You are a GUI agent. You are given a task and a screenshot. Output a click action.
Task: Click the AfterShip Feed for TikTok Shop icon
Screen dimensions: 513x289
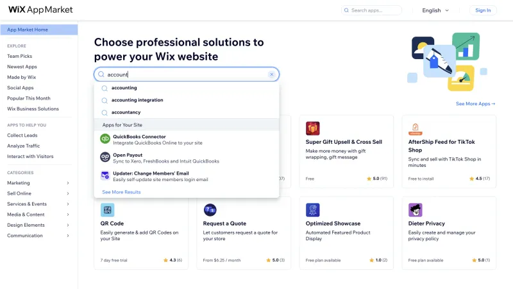pyautogui.click(x=415, y=128)
